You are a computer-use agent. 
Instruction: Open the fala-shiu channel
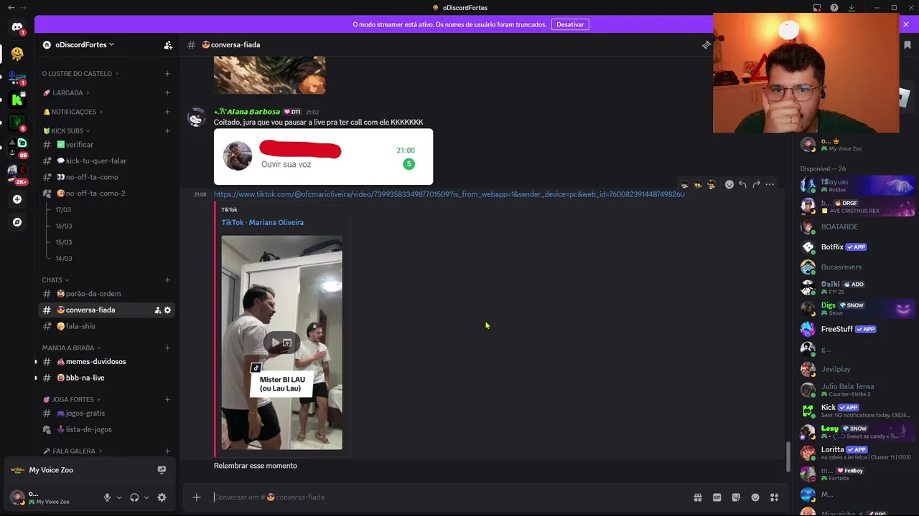coord(106,326)
